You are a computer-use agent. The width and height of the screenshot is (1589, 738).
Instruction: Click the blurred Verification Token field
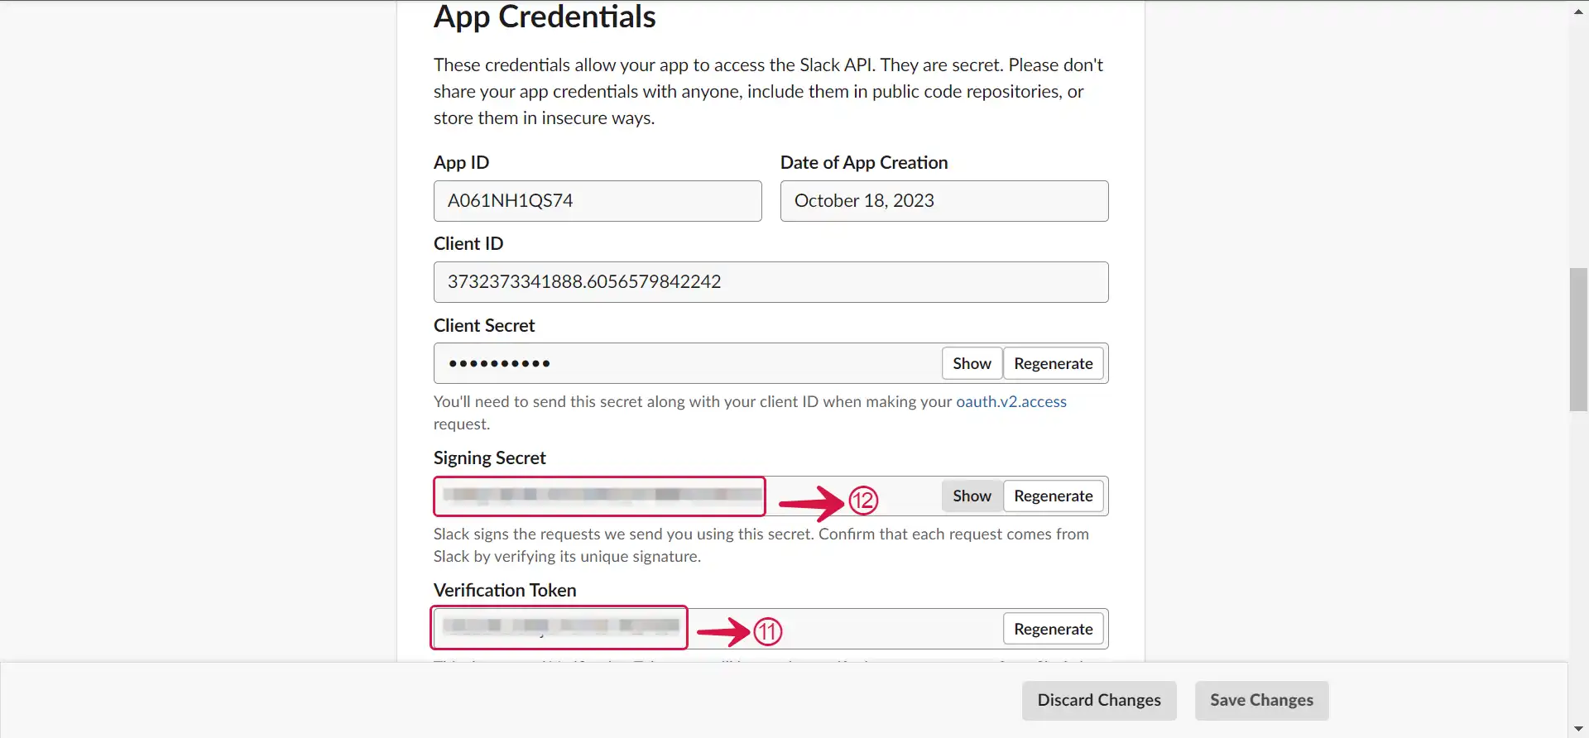pos(559,627)
